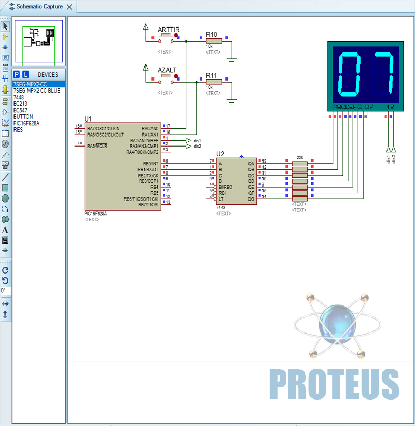415x426 pixels.
Task: Select the 2D text tool
Action: click(x=5, y=230)
